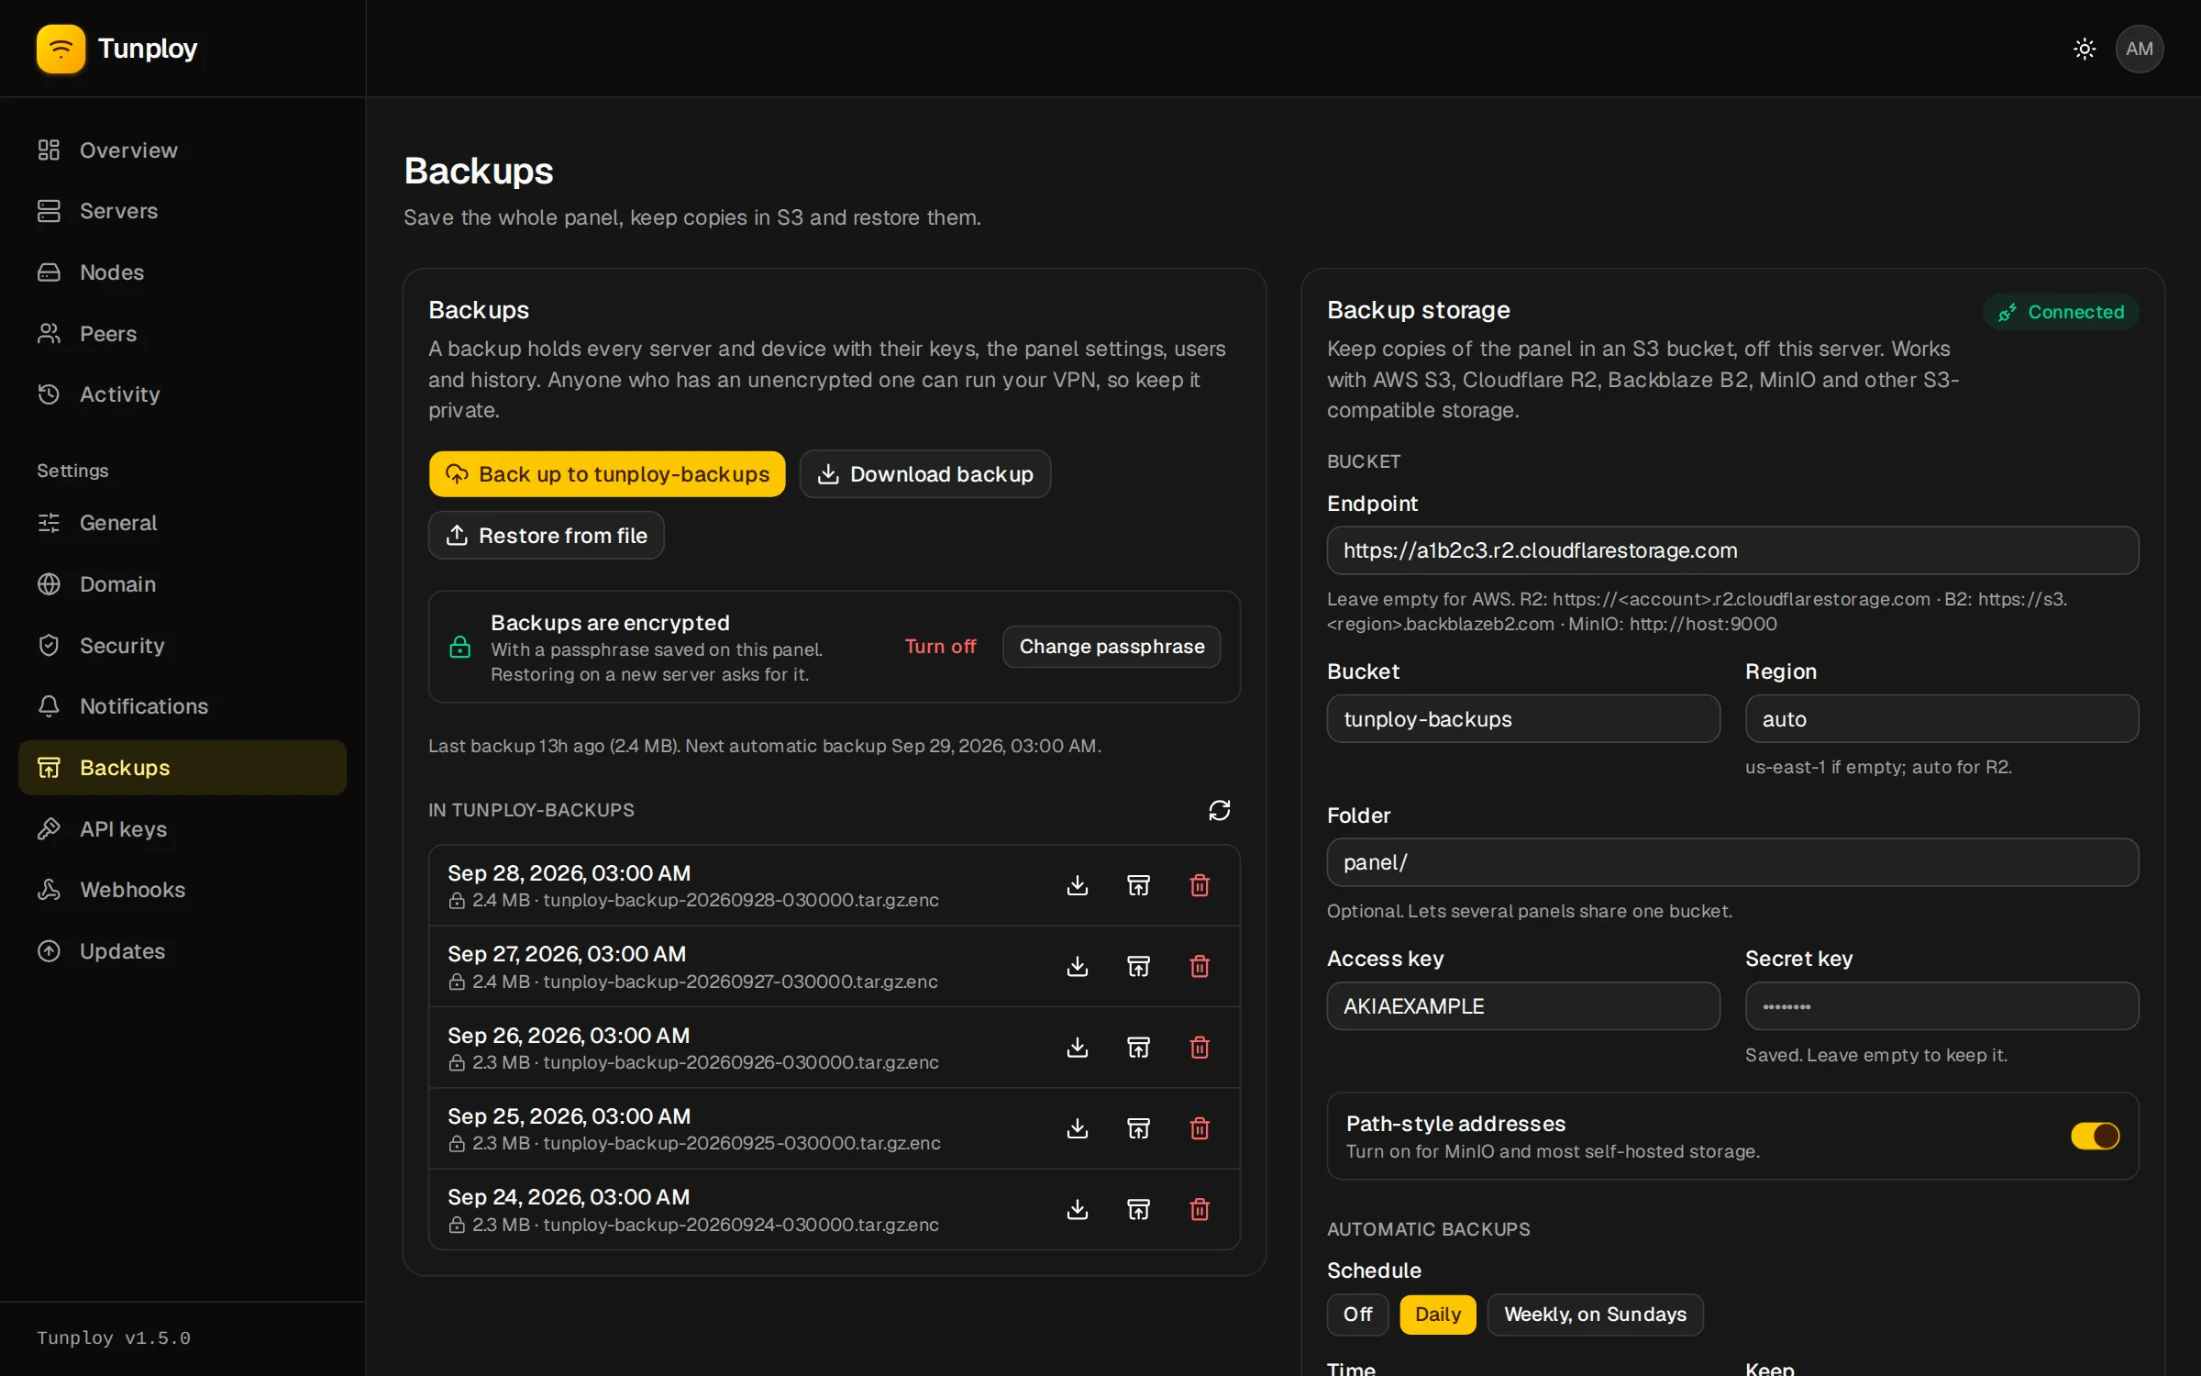This screenshot has width=2201, height=1376.
Task: Focus the Access key field
Action: click(x=1523, y=1006)
